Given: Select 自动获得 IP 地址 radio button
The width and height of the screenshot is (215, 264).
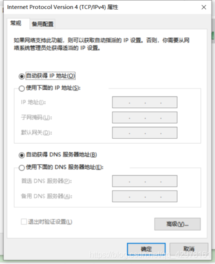Looking at the screenshot, I should (21, 76).
